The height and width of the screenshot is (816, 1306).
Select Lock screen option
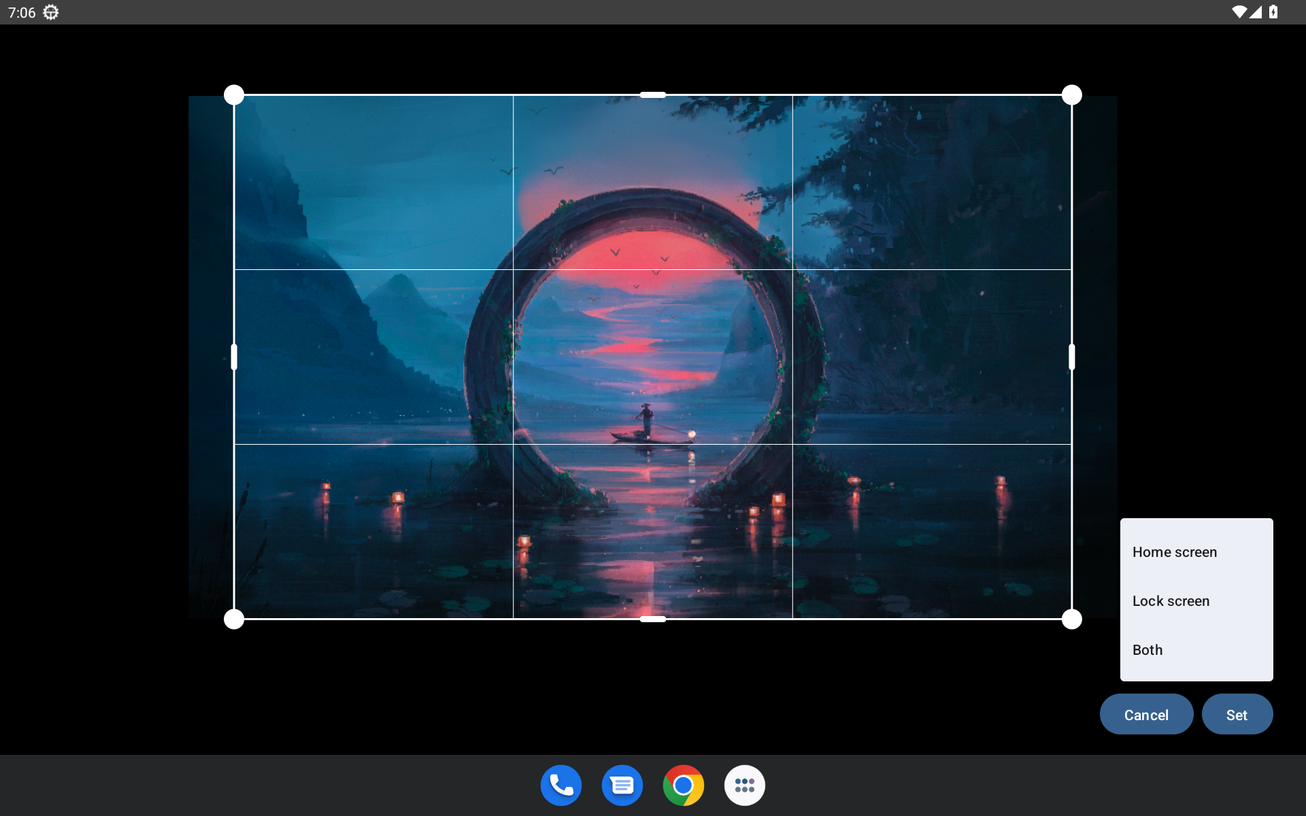tap(1171, 601)
